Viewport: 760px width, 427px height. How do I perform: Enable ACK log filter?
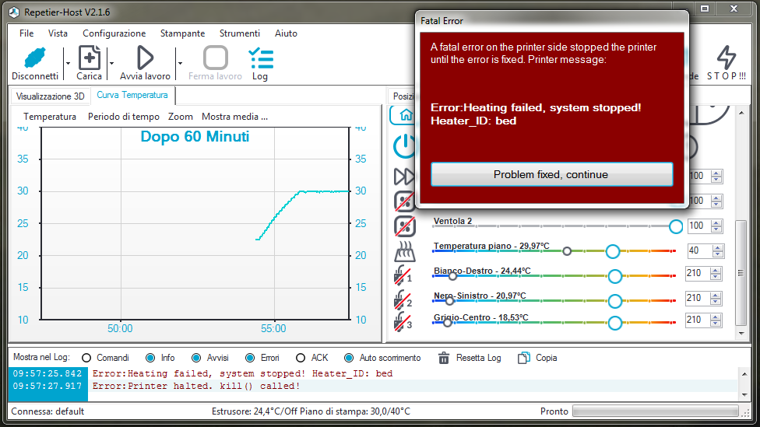coord(301,358)
